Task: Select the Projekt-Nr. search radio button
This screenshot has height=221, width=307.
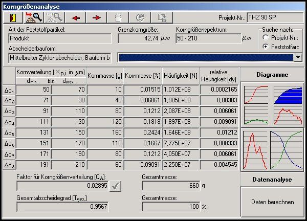Action: tap(265, 37)
